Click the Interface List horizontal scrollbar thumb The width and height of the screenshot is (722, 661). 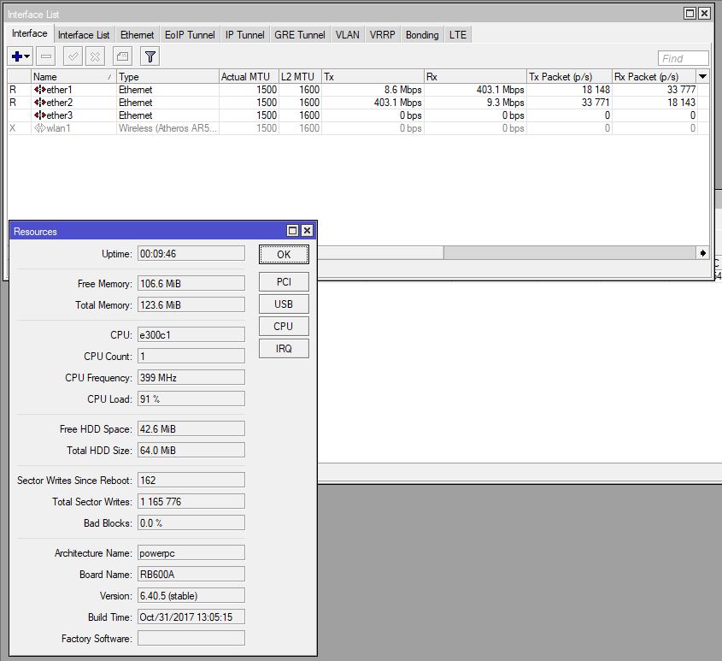pyautogui.click(x=380, y=252)
